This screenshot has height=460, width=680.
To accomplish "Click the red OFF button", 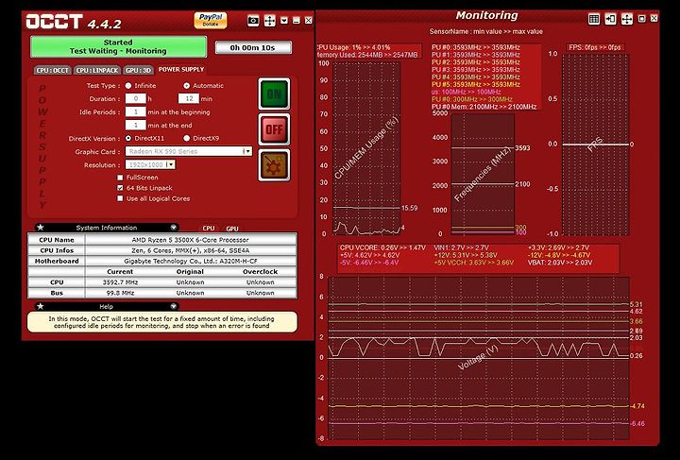I will pyautogui.click(x=274, y=129).
